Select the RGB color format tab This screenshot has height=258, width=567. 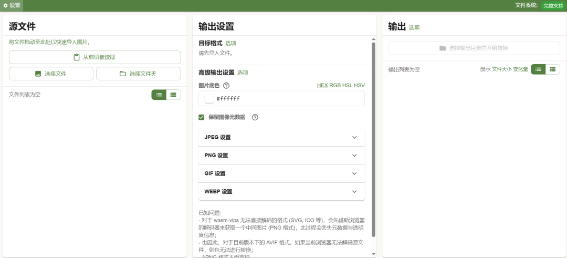tap(335, 85)
